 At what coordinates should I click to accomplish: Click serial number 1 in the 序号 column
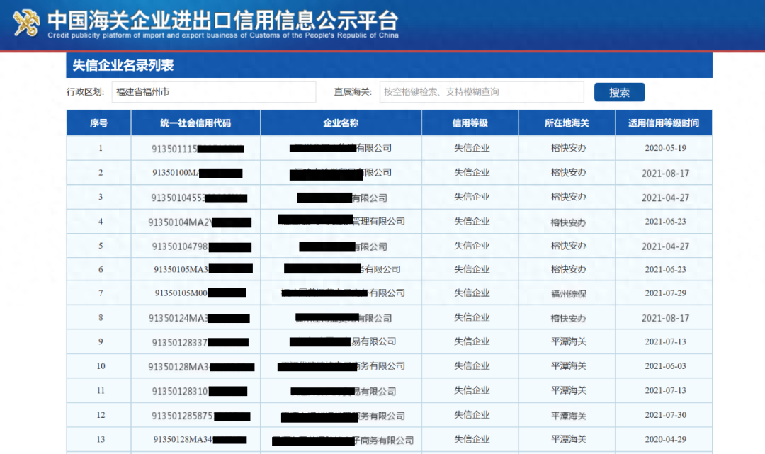pyautogui.click(x=101, y=148)
